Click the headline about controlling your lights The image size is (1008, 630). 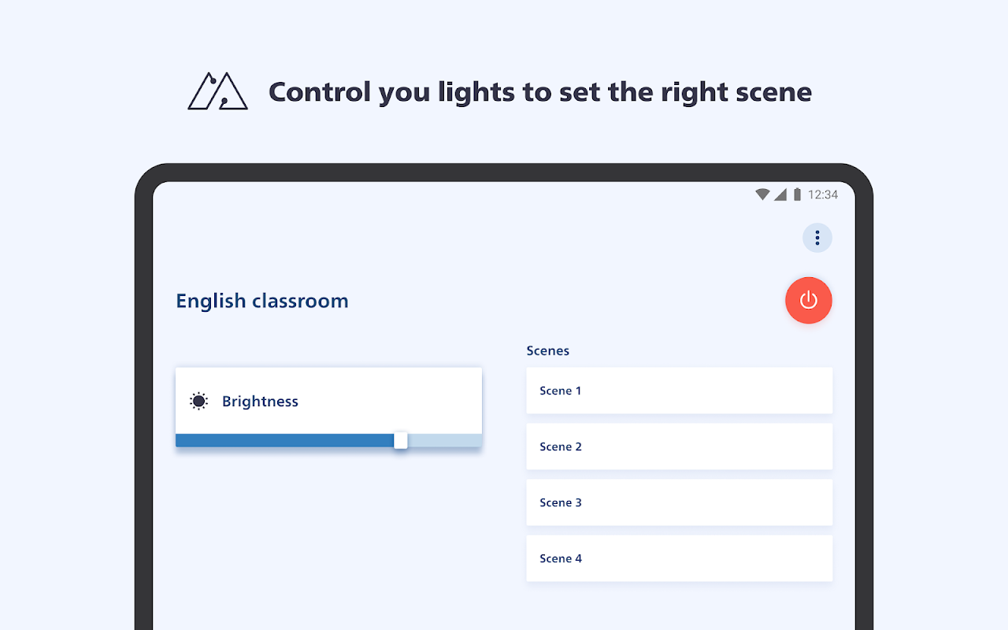pos(540,92)
